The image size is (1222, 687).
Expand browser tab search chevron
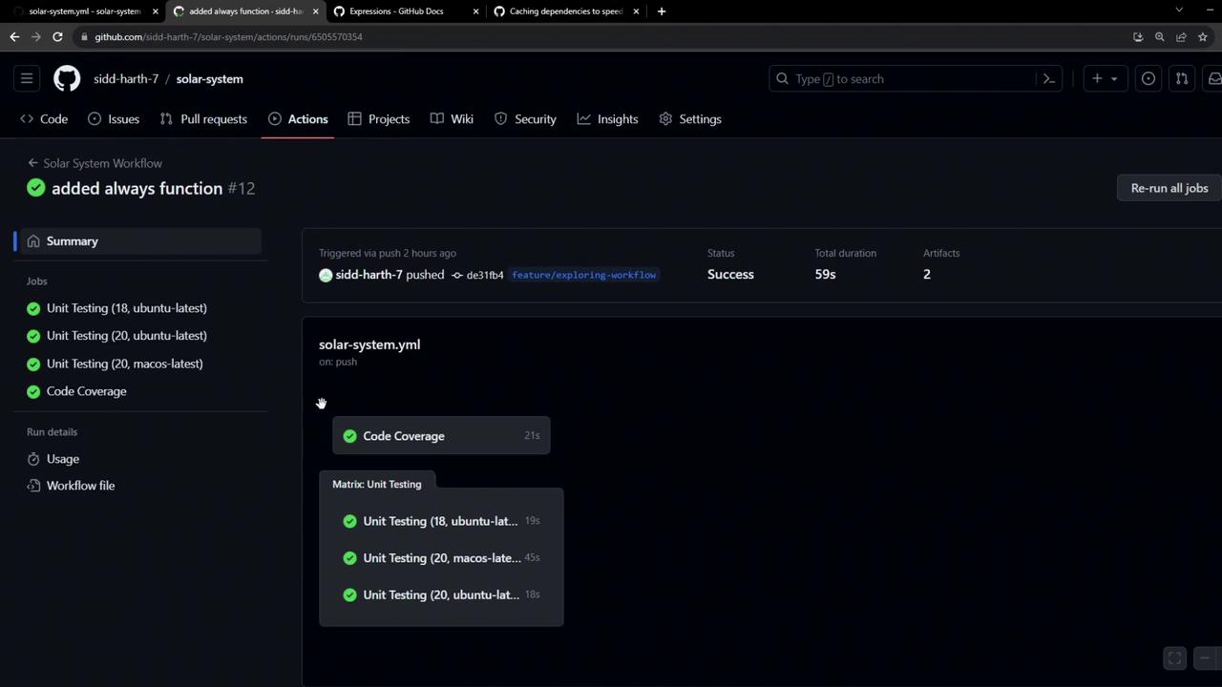coord(1179,10)
